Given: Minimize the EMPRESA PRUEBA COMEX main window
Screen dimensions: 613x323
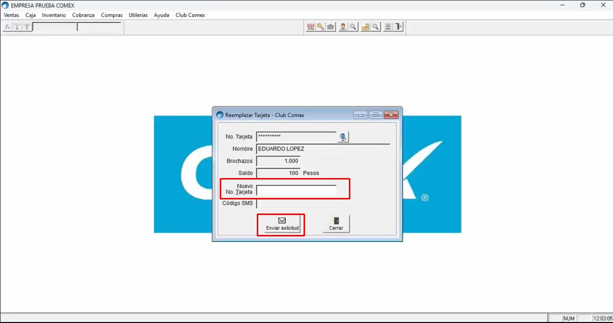Looking at the screenshot, I should pos(563,5).
